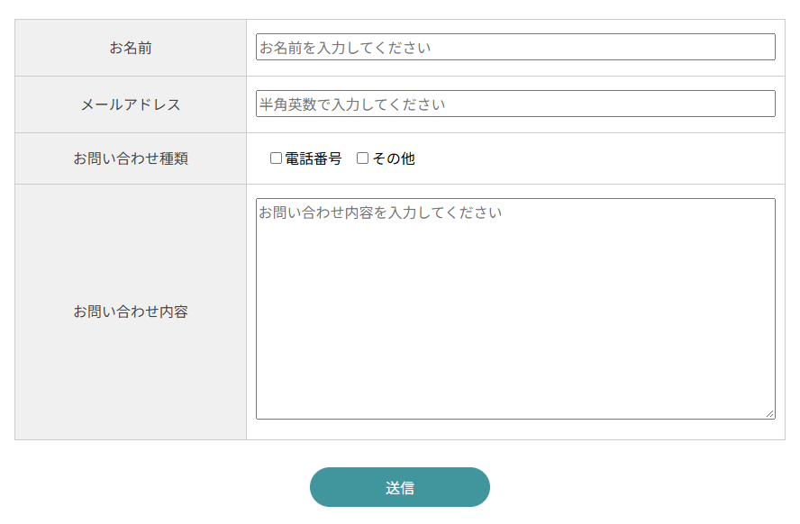Viewport: 800px width, 524px height.
Task: Click the その他 checkbox label text
Action: point(394,158)
